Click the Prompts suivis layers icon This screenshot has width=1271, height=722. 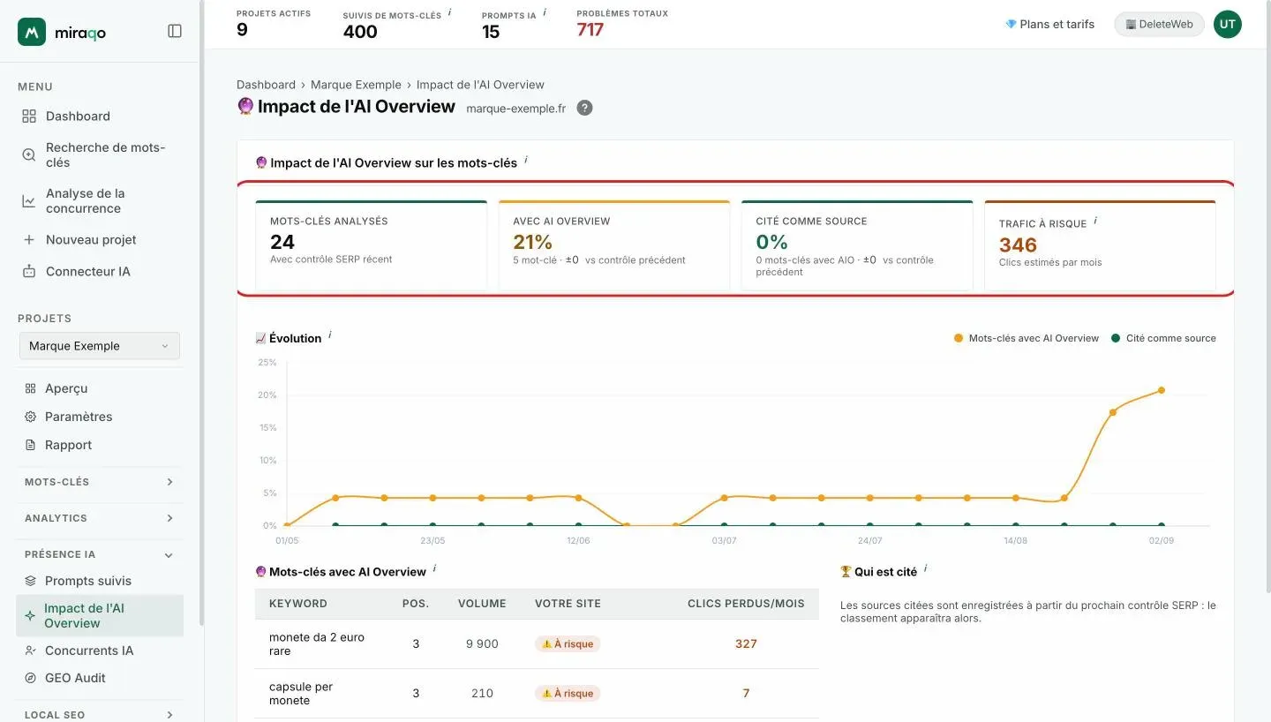pyautogui.click(x=30, y=581)
